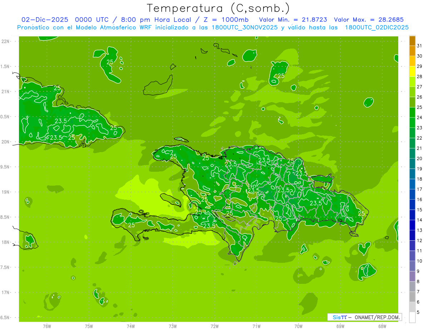
Task: Click the '17N' latitude axis label
Action: click(6, 293)
